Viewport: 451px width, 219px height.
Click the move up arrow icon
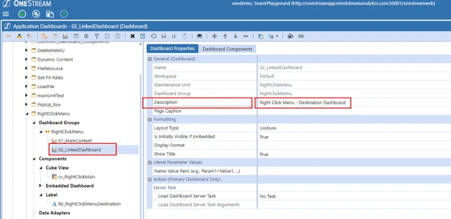(x=225, y=36)
